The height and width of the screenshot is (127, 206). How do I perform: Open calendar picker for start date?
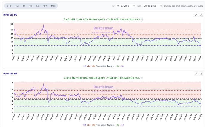coord(134,6)
